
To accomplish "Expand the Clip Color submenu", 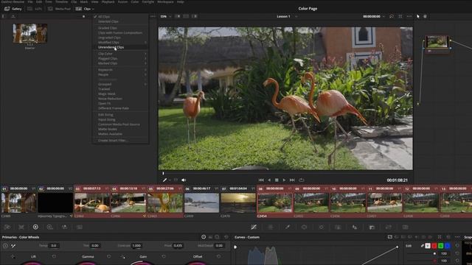I will point(120,54).
